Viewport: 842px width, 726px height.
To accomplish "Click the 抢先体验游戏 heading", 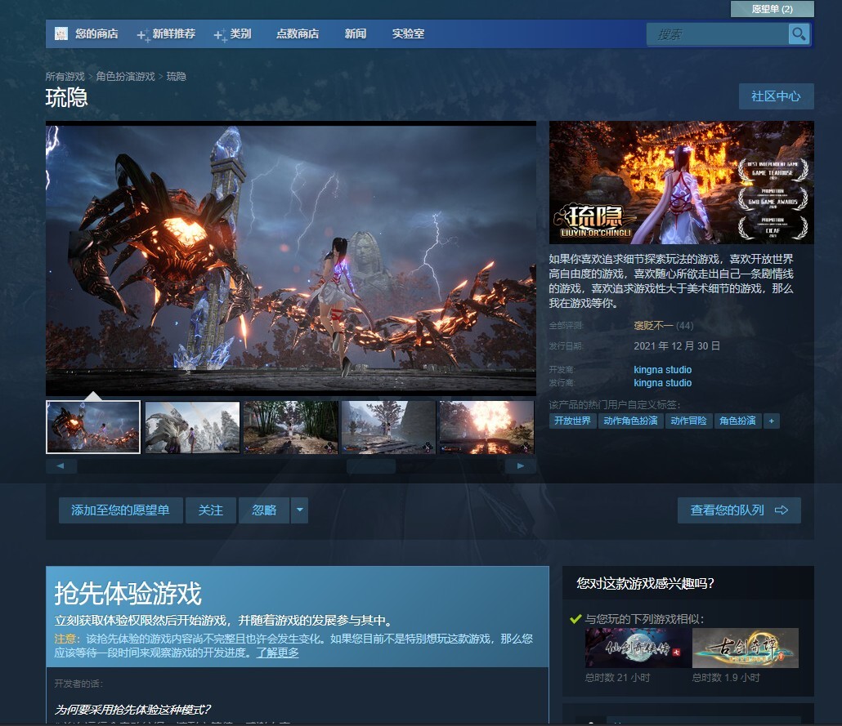I will (x=128, y=594).
